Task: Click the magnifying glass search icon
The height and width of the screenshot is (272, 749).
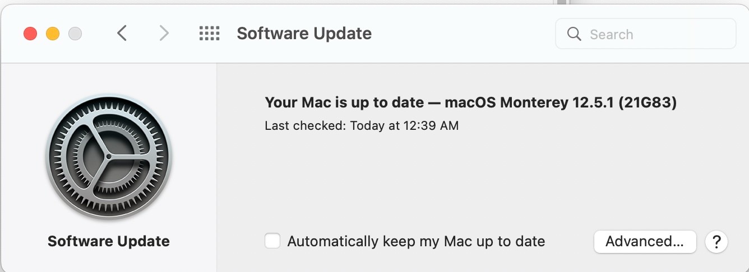Action: (574, 34)
